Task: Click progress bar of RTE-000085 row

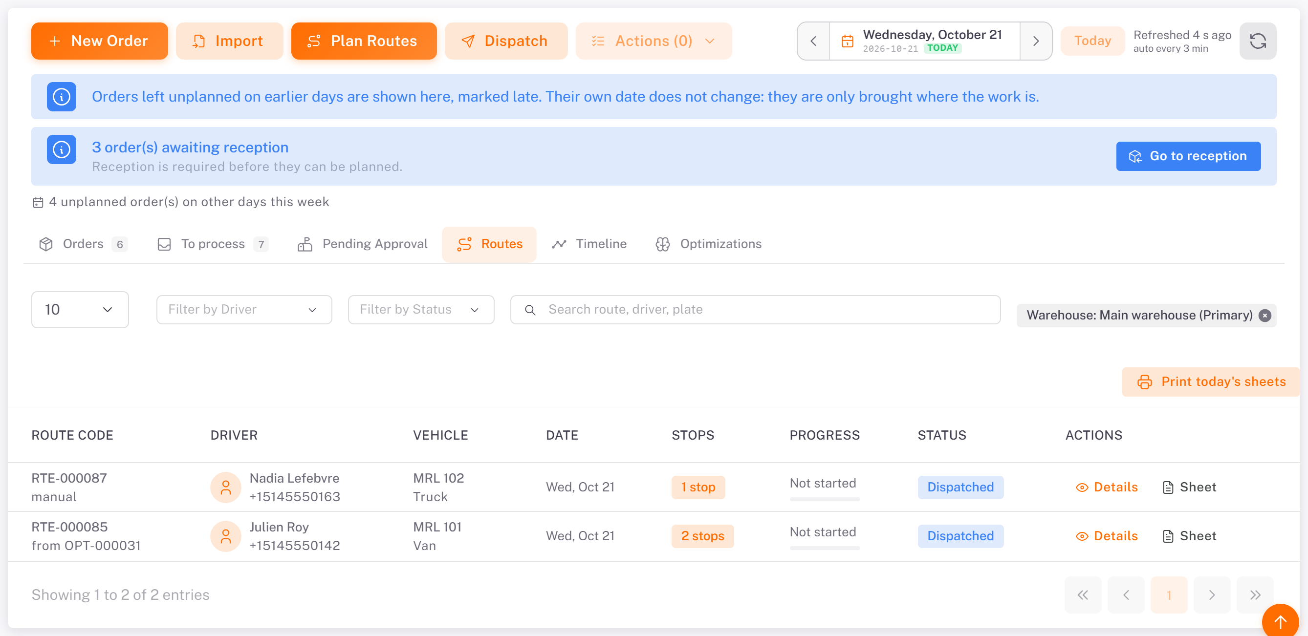Action: click(824, 548)
